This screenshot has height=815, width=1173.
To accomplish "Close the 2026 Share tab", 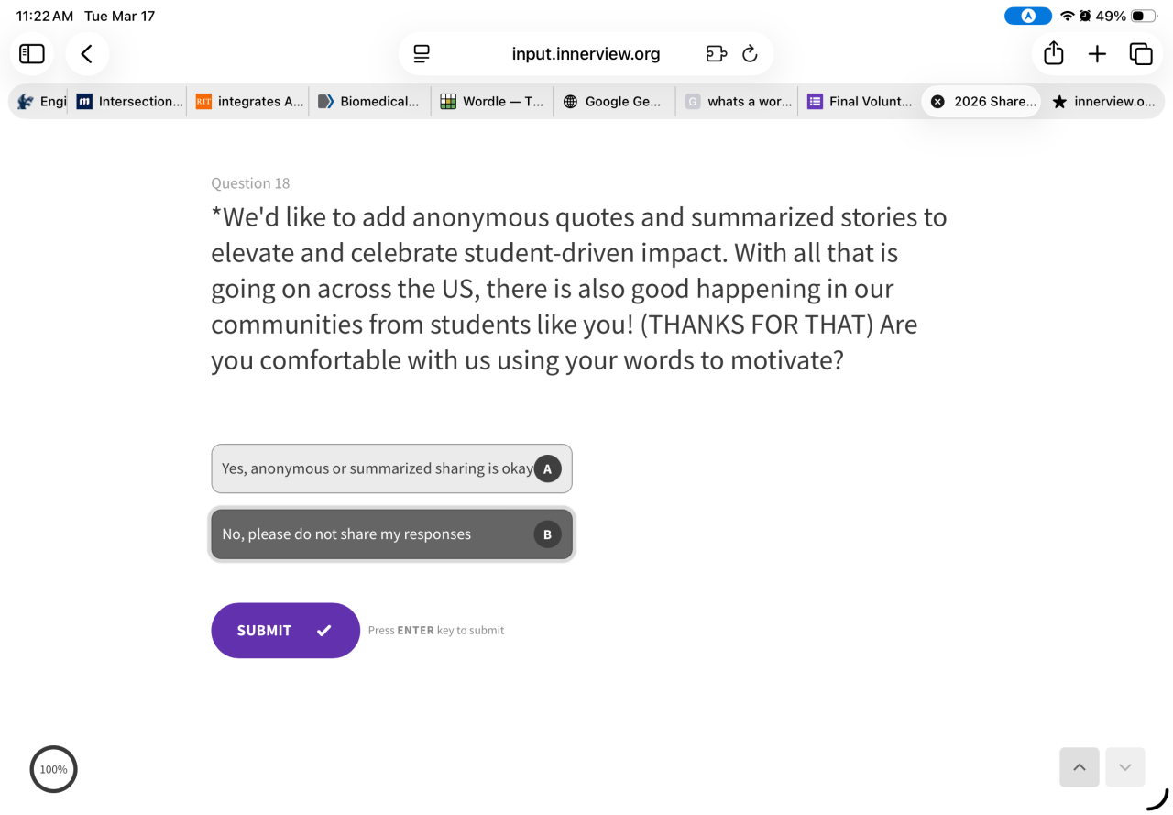I will pyautogui.click(x=937, y=102).
